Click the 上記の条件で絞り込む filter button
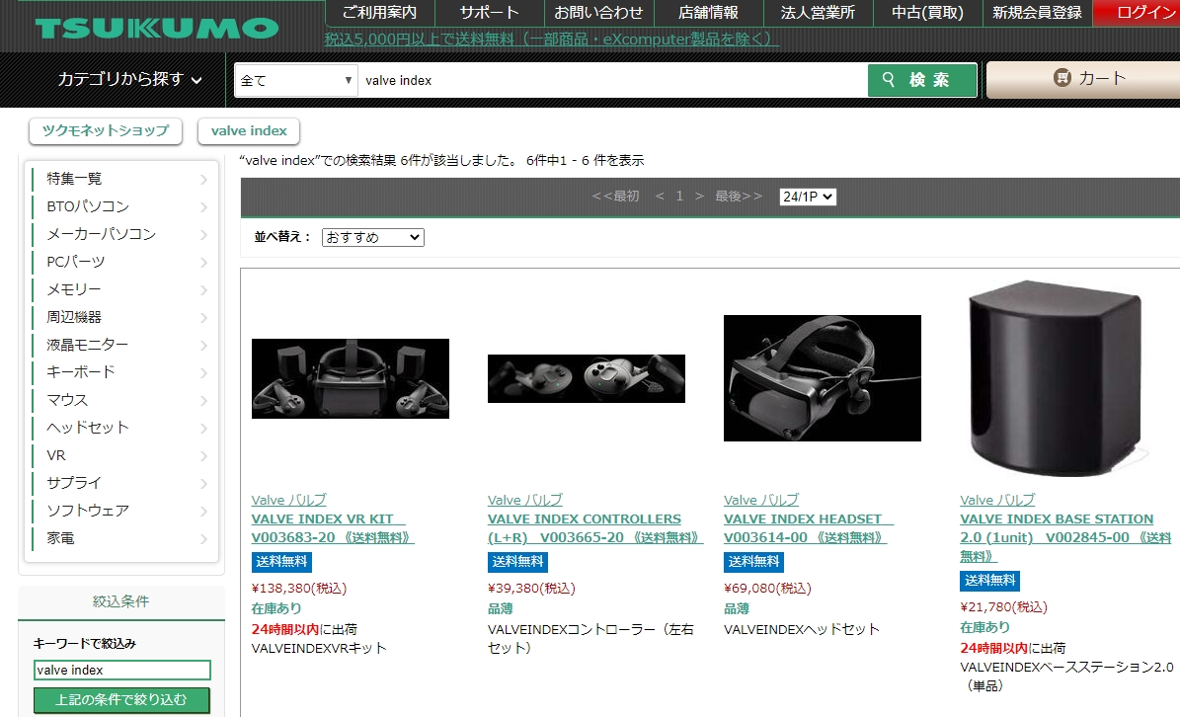 (121, 699)
